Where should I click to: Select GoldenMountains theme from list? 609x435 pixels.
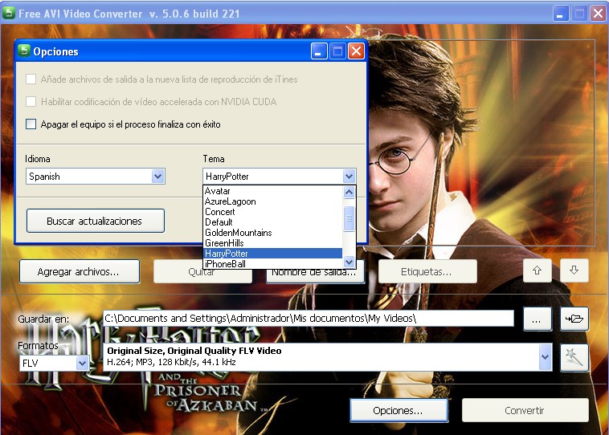click(x=272, y=233)
